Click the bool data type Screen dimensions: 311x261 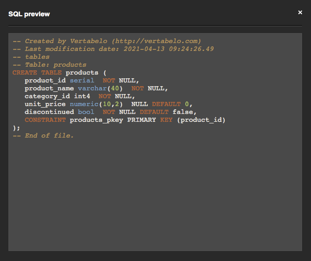click(x=86, y=112)
